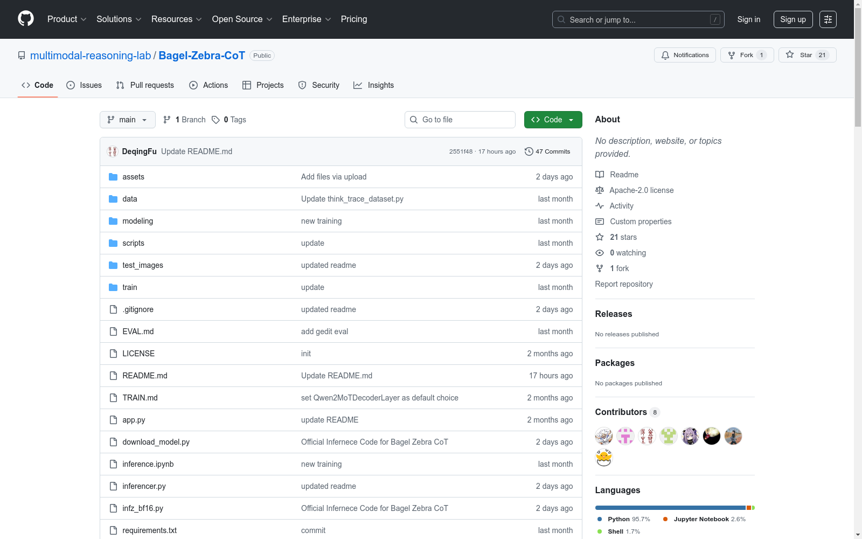This screenshot has height=539, width=862.
Task: Select the Code tab
Action: pyautogui.click(x=38, y=85)
